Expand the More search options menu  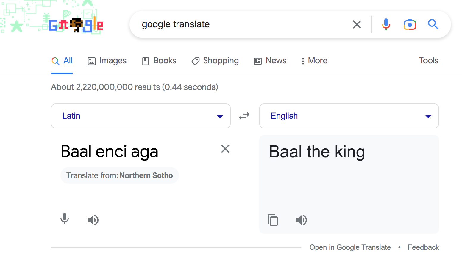(x=314, y=61)
